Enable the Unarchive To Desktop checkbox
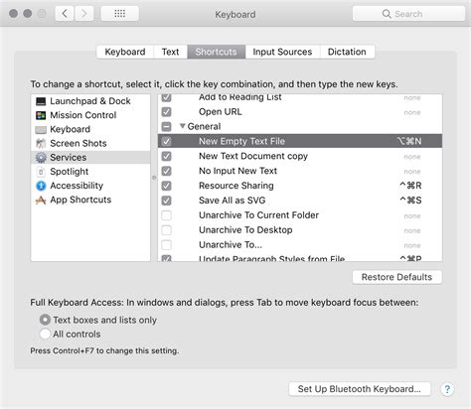 pos(166,230)
